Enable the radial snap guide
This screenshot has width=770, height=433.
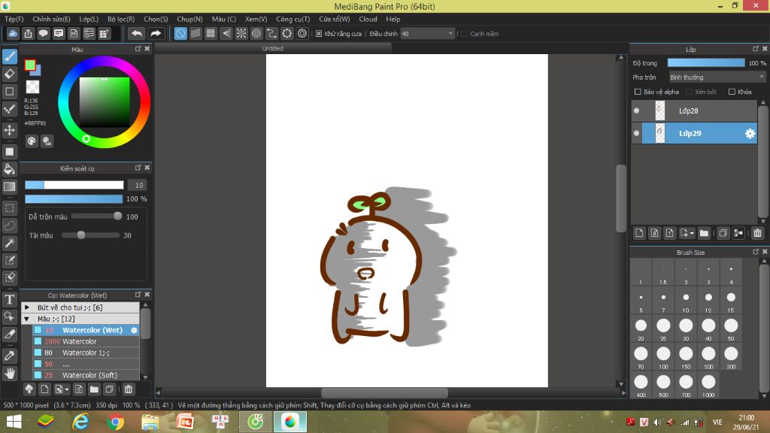(241, 33)
